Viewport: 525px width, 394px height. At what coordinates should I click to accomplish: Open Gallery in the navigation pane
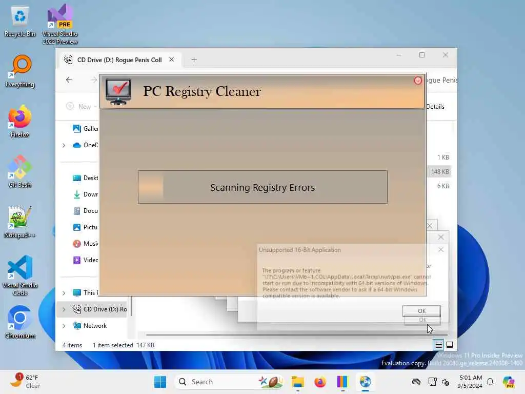coord(86,129)
